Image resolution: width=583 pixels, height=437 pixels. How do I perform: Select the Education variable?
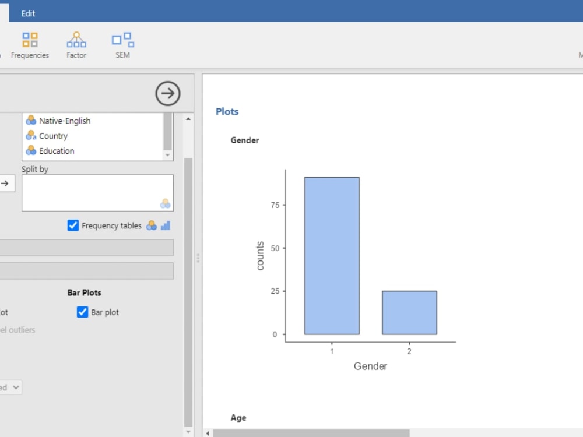click(57, 151)
